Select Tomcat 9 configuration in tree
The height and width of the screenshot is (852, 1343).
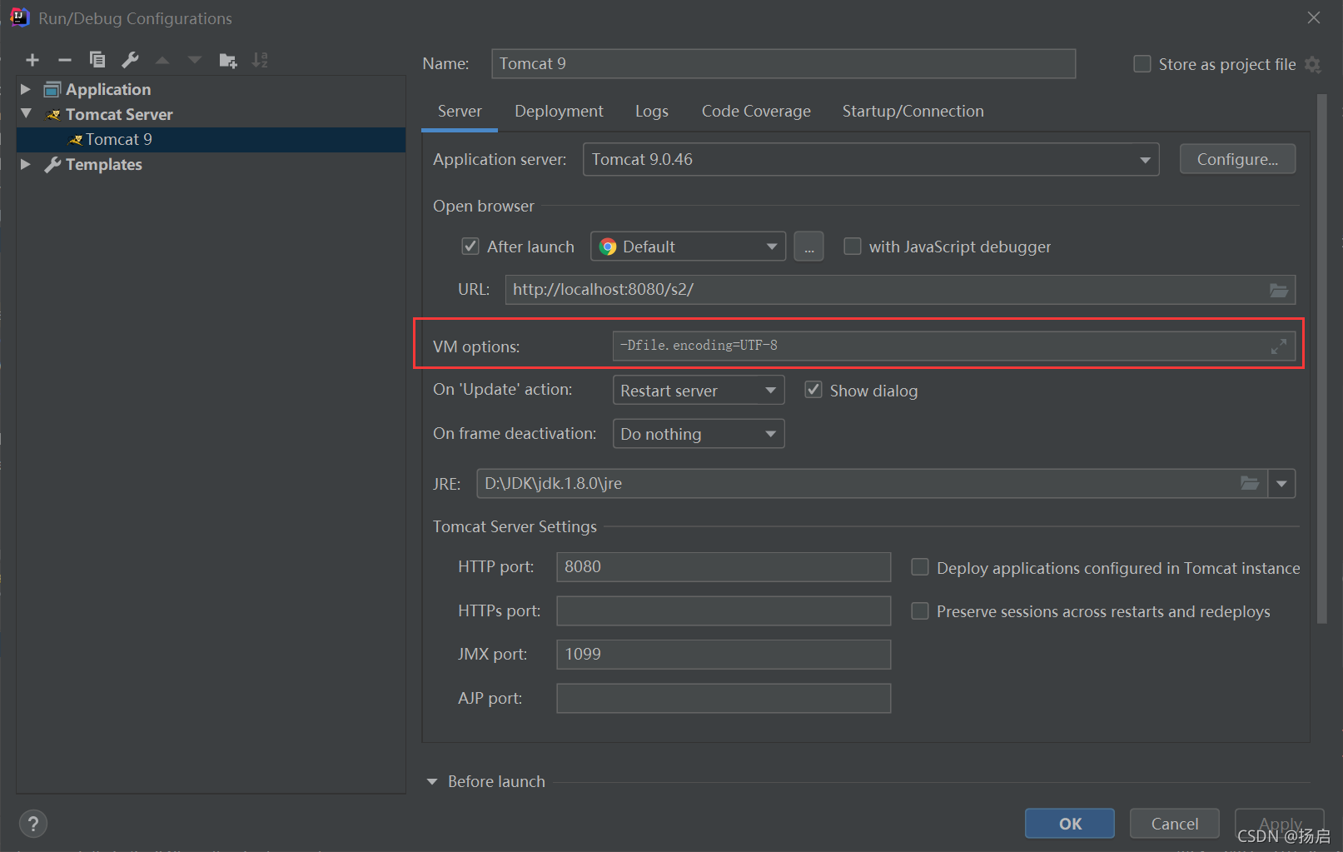[x=211, y=139]
